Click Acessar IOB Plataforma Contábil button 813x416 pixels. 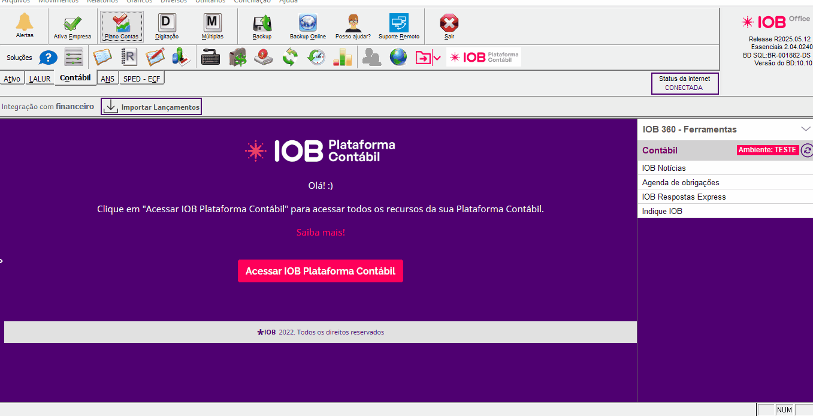pos(320,271)
